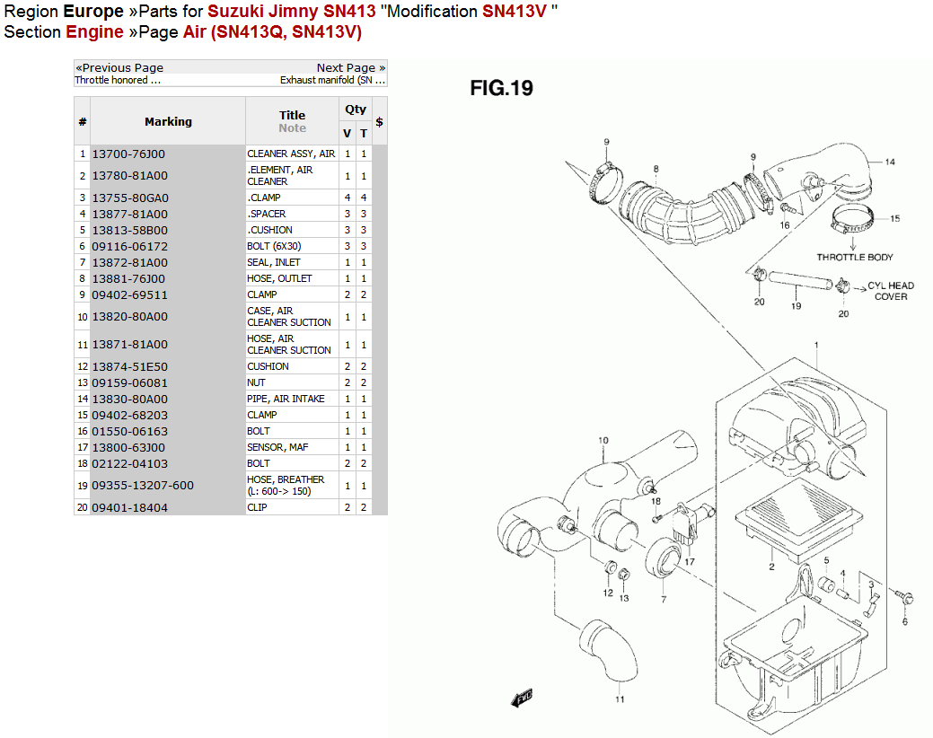
Task: Select part number 09402-68203
Action: 129,415
